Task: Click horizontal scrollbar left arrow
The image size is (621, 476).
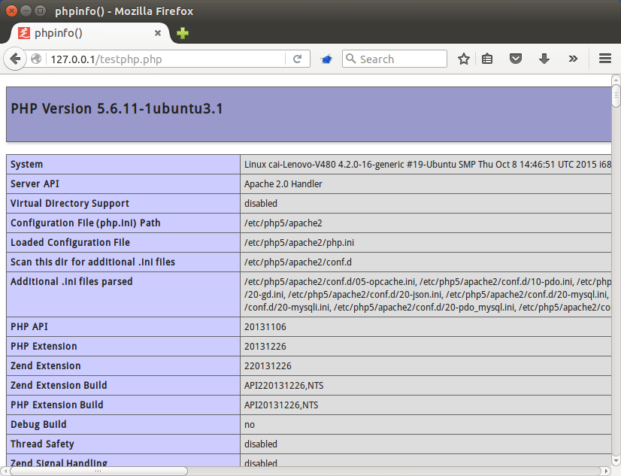Action: pos(5,471)
